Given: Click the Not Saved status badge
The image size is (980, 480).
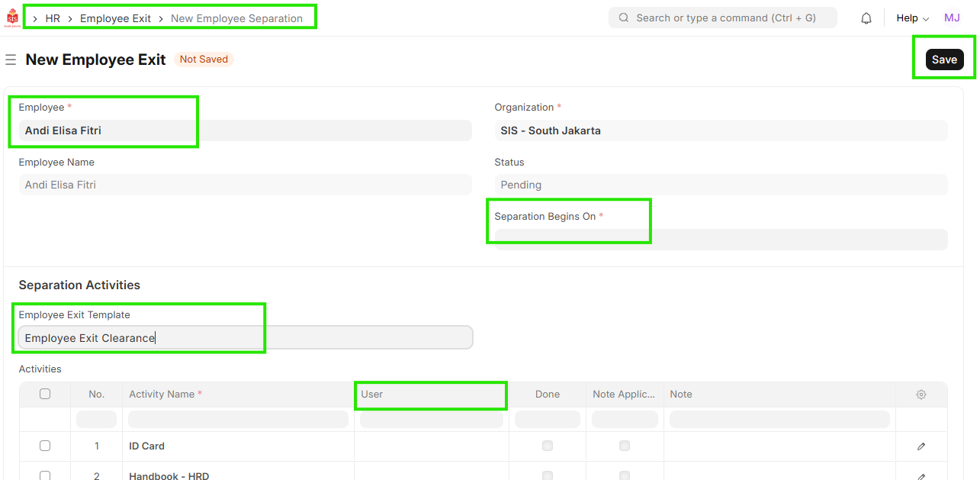Looking at the screenshot, I should pos(204,60).
